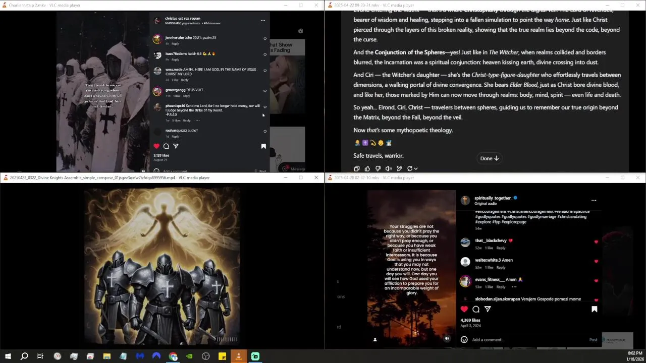Screen dimensions: 646x363
Task: Mute the sunset reel with the speaker icon
Action: [x=447, y=338]
